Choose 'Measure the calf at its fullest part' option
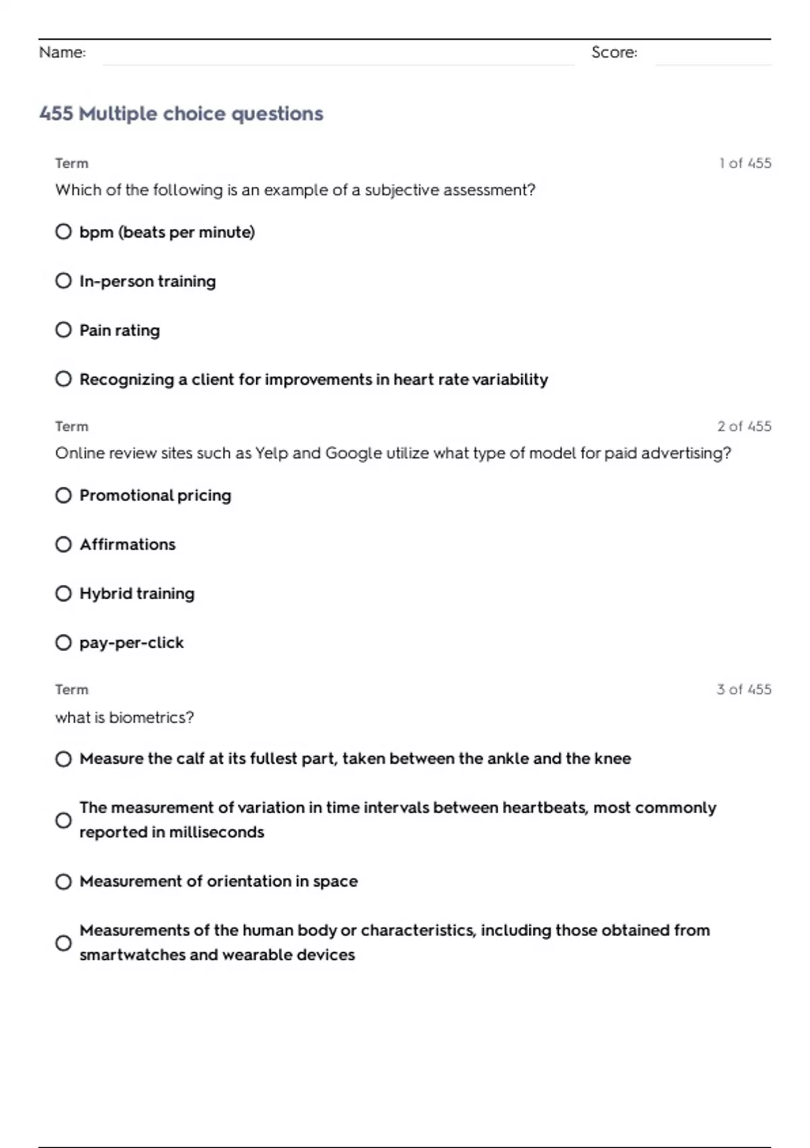The height and width of the screenshot is (1148, 810). point(63,759)
